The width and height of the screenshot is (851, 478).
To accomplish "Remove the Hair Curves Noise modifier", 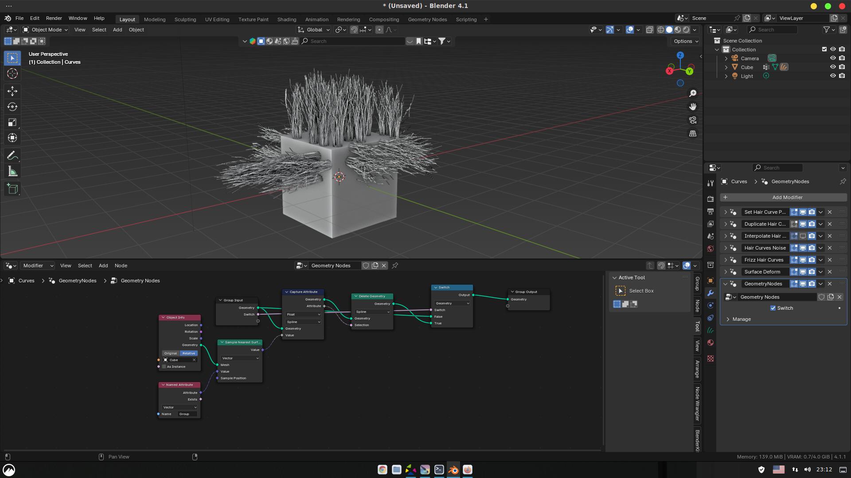I will click(830, 248).
